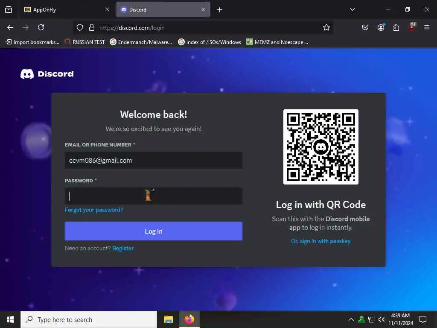Viewport: 437px width, 328px height.
Task: Open the Firefox account icon
Action: [381, 27]
